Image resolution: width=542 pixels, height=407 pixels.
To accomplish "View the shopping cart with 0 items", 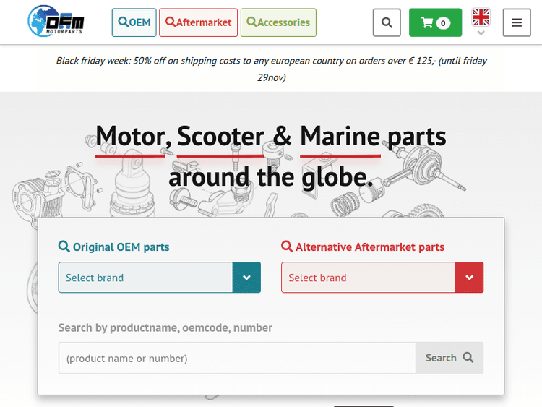I will (435, 22).
